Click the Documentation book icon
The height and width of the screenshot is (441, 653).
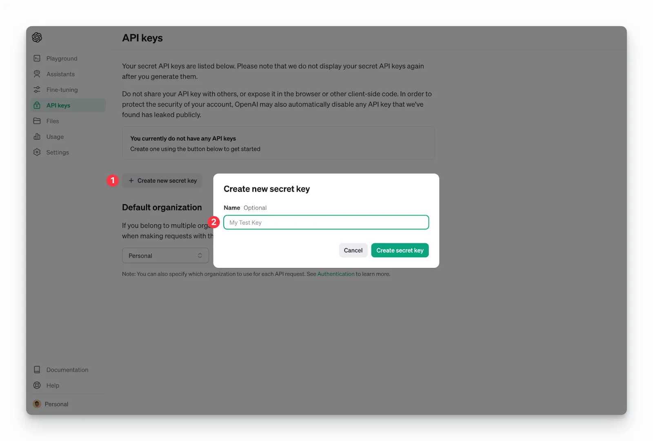click(x=37, y=370)
